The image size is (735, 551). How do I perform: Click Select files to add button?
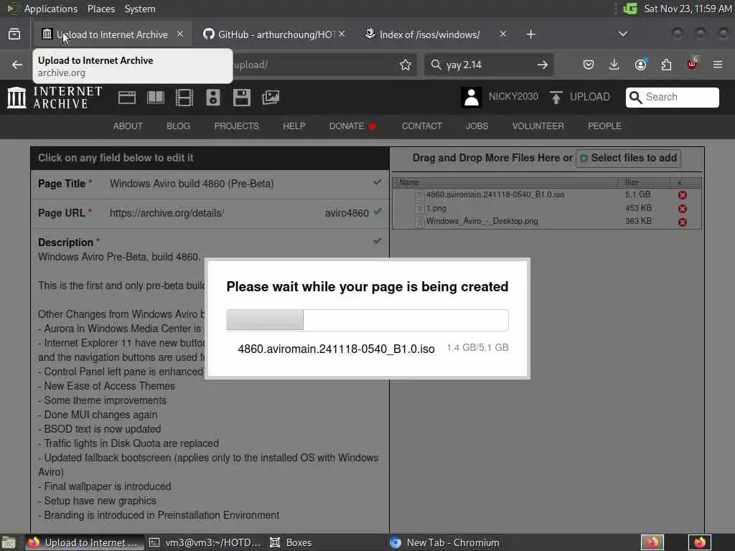coord(628,158)
